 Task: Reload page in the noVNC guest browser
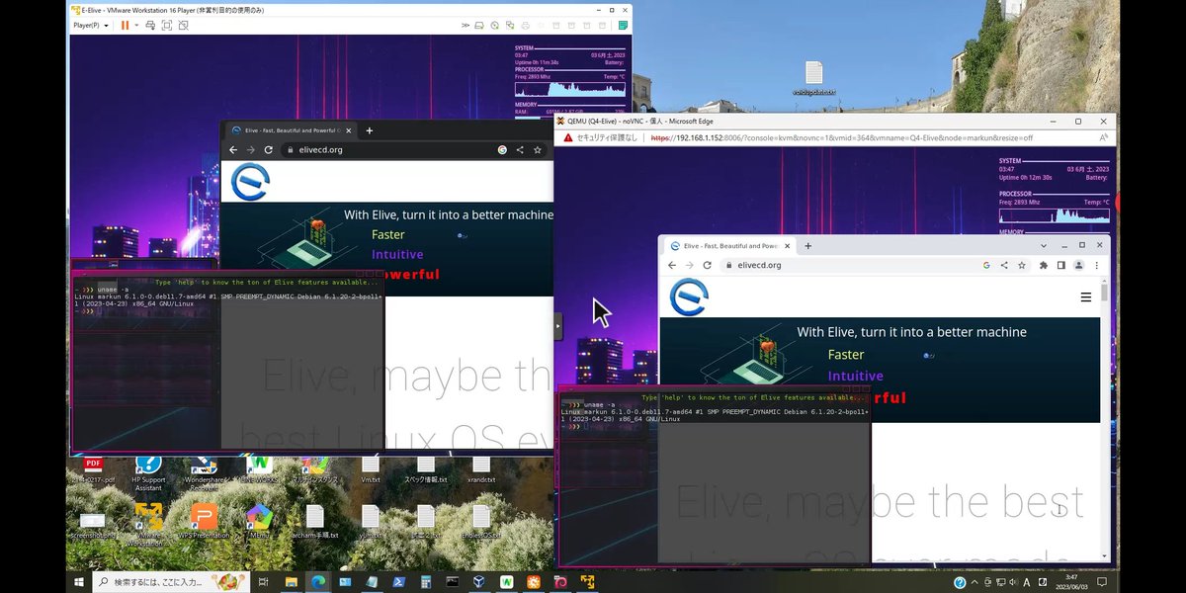pos(707,265)
